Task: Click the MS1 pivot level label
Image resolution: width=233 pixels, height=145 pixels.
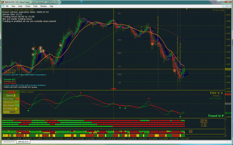Action: (x=119, y=53)
